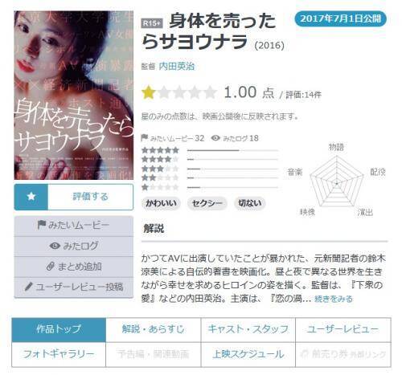Click the paperclip icon in まとめ追加
Image resolution: width=402 pixels, height=375 pixels.
click(50, 267)
